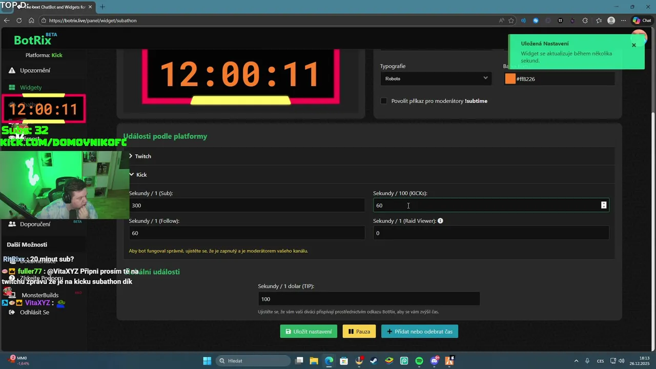Open the volume control in tray
Image resolution: width=656 pixels, height=369 pixels.
(x=622, y=361)
